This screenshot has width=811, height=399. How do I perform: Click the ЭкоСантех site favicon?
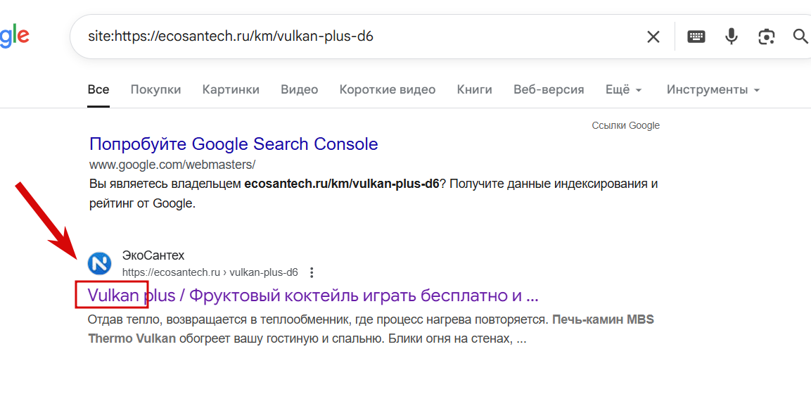click(99, 263)
